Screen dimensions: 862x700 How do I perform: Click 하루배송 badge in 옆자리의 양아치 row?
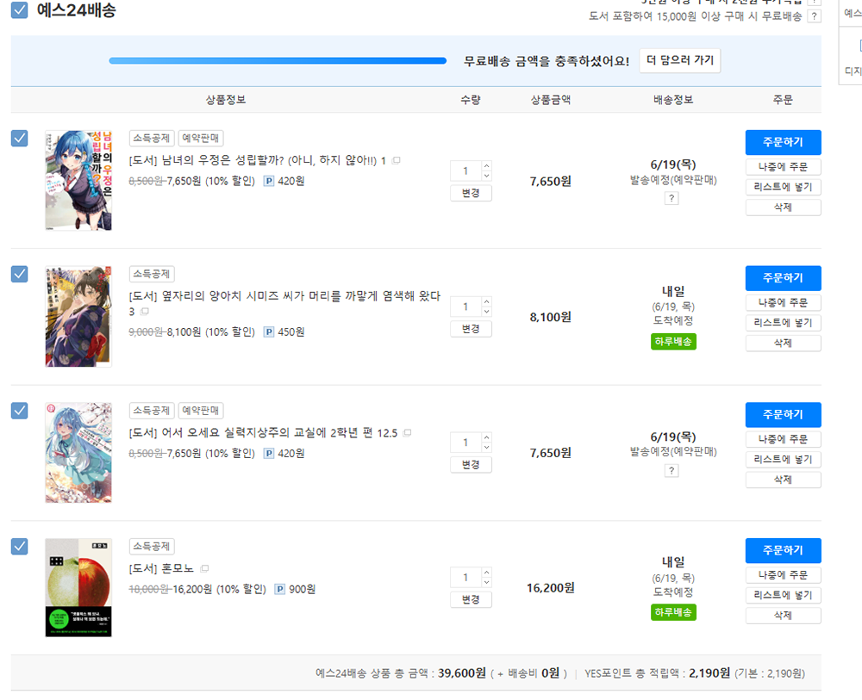coord(673,342)
